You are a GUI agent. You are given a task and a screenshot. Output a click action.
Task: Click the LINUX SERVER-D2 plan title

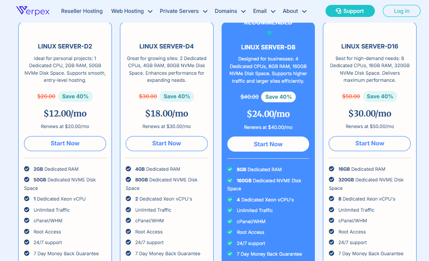pos(65,46)
